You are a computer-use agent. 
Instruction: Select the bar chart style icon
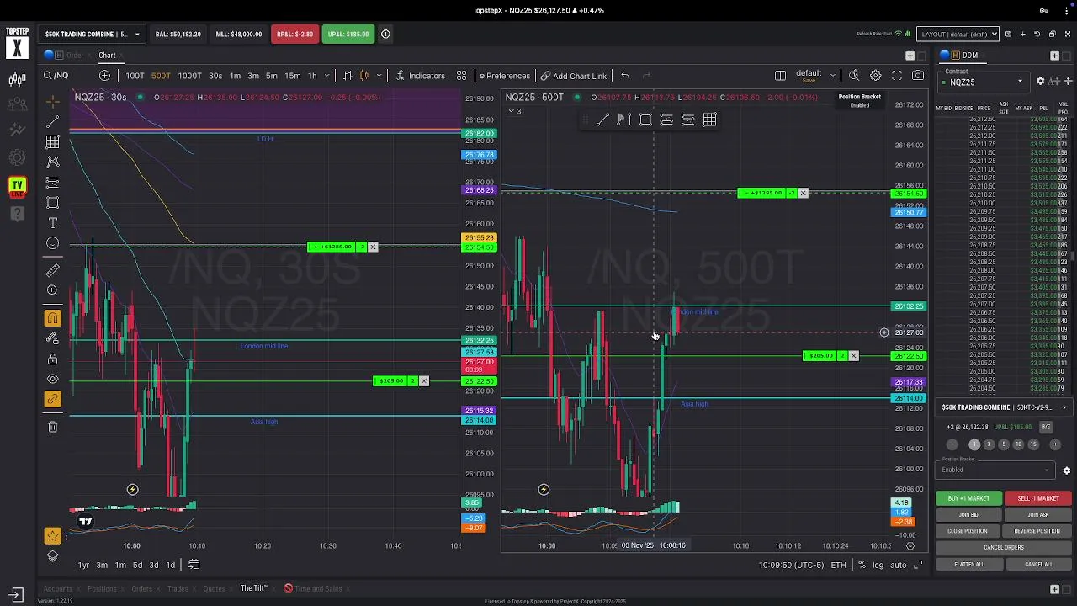(348, 76)
